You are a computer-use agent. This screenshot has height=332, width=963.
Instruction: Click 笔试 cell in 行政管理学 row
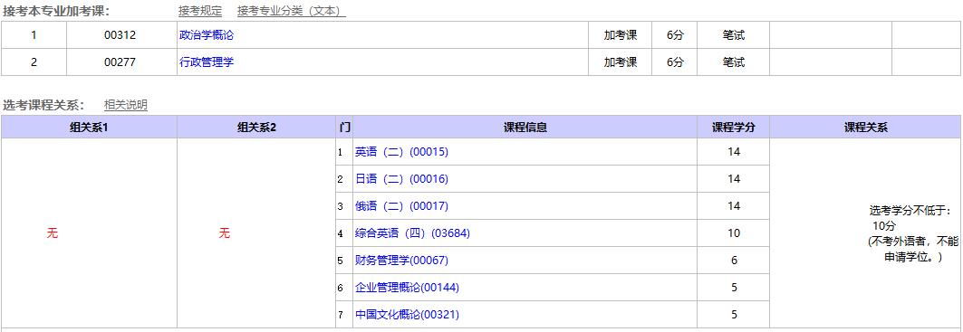click(733, 62)
